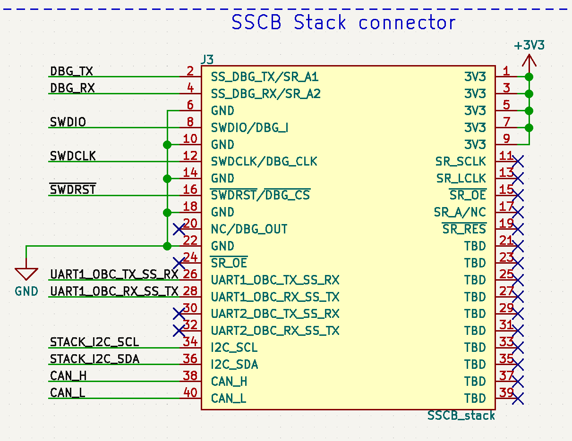572x441 pixels.
Task: Click the no-connect X at pin 24
Action: tap(179, 263)
